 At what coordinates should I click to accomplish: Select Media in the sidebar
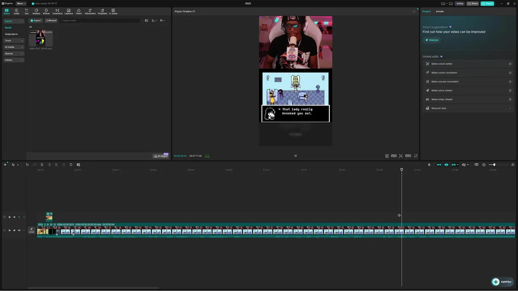pyautogui.click(x=8, y=27)
